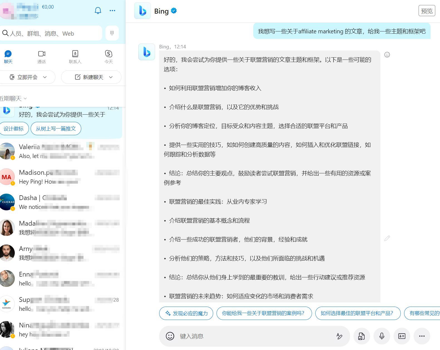Click the notification bell icon

click(98, 11)
